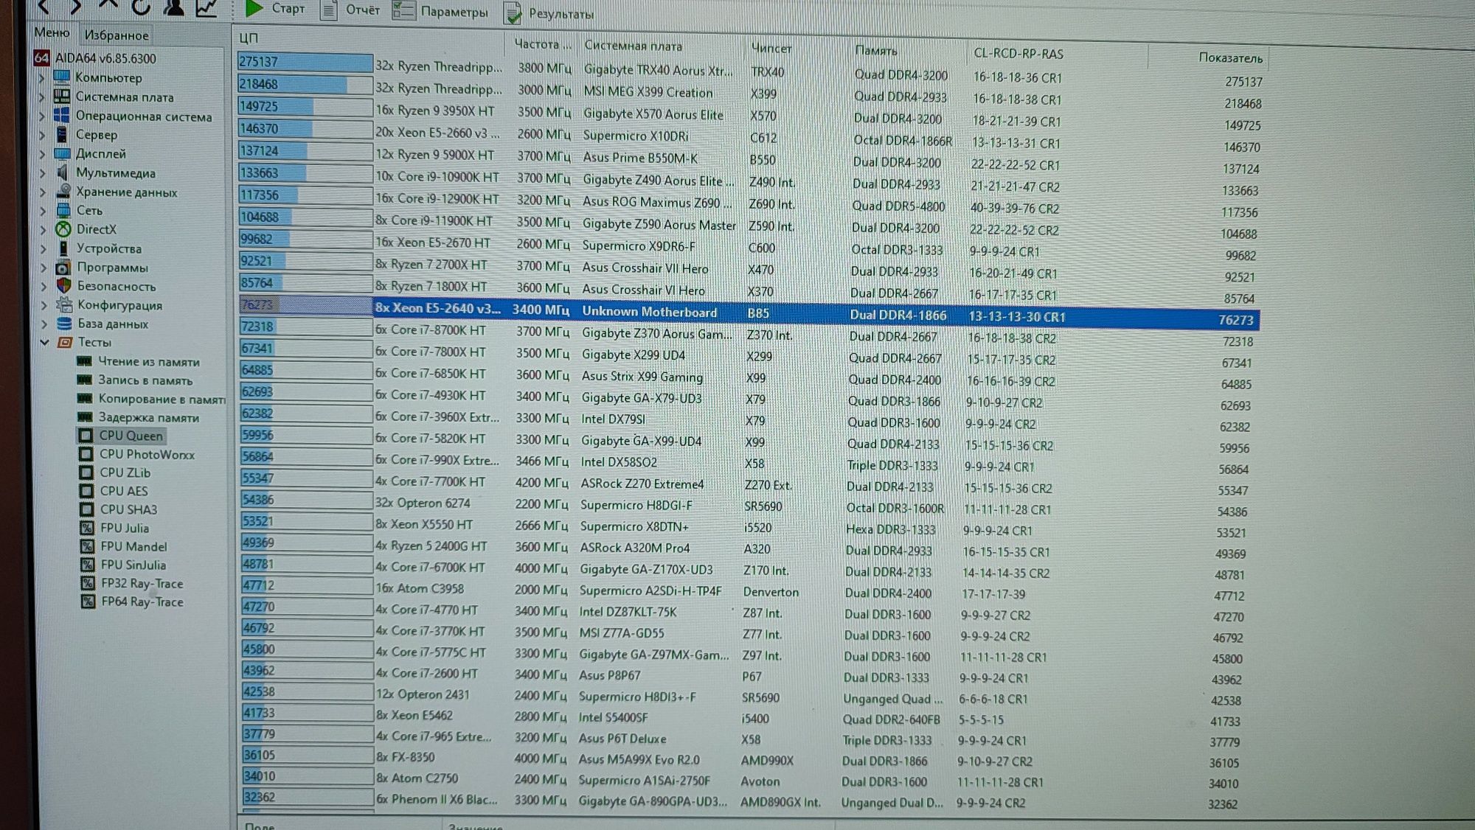This screenshot has height=830, width=1475.
Task: Sort by the Частота column header
Action: pyautogui.click(x=543, y=43)
